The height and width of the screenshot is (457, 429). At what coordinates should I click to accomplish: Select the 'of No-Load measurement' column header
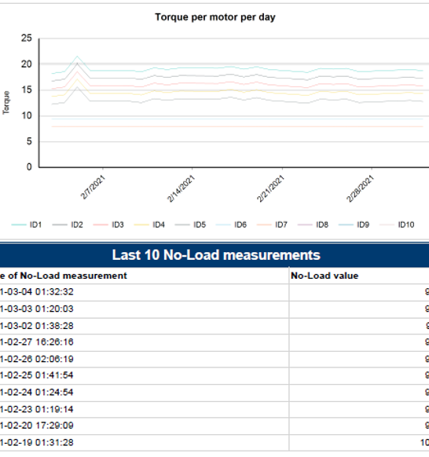68,276
